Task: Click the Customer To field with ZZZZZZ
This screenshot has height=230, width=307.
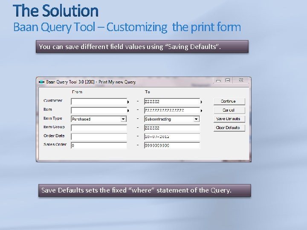Action: click(172, 101)
